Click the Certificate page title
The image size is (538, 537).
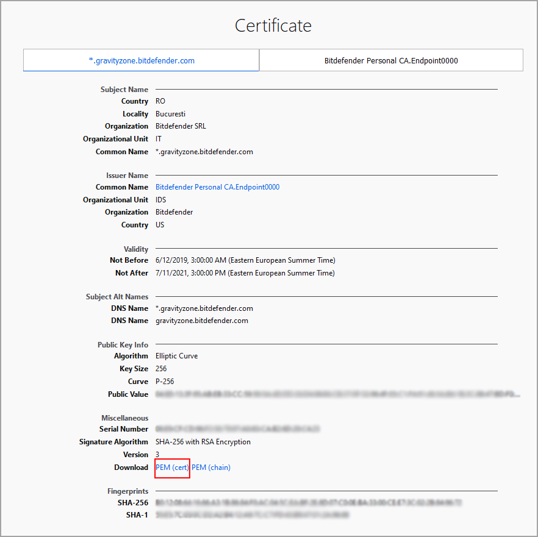[x=273, y=26]
